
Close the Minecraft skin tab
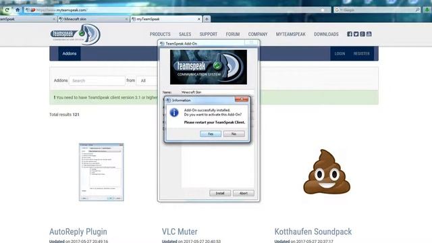click(x=126, y=19)
